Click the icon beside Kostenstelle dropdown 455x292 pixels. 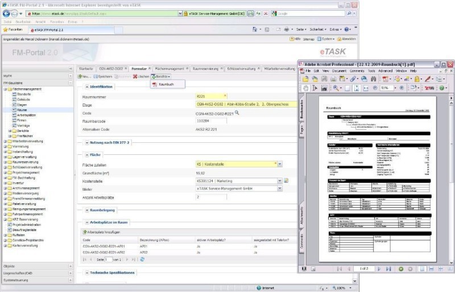click(x=286, y=180)
